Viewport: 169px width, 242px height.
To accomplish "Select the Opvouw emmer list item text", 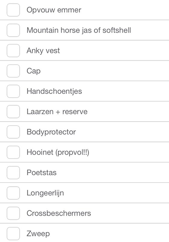I will coord(54,10).
